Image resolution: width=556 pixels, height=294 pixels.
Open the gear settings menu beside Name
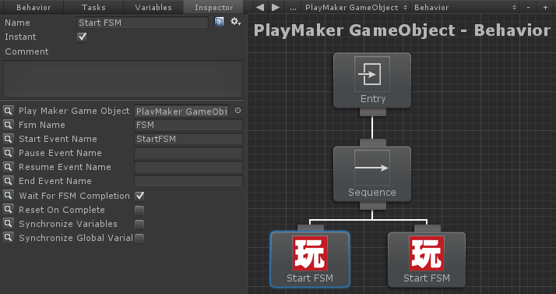pyautogui.click(x=235, y=22)
